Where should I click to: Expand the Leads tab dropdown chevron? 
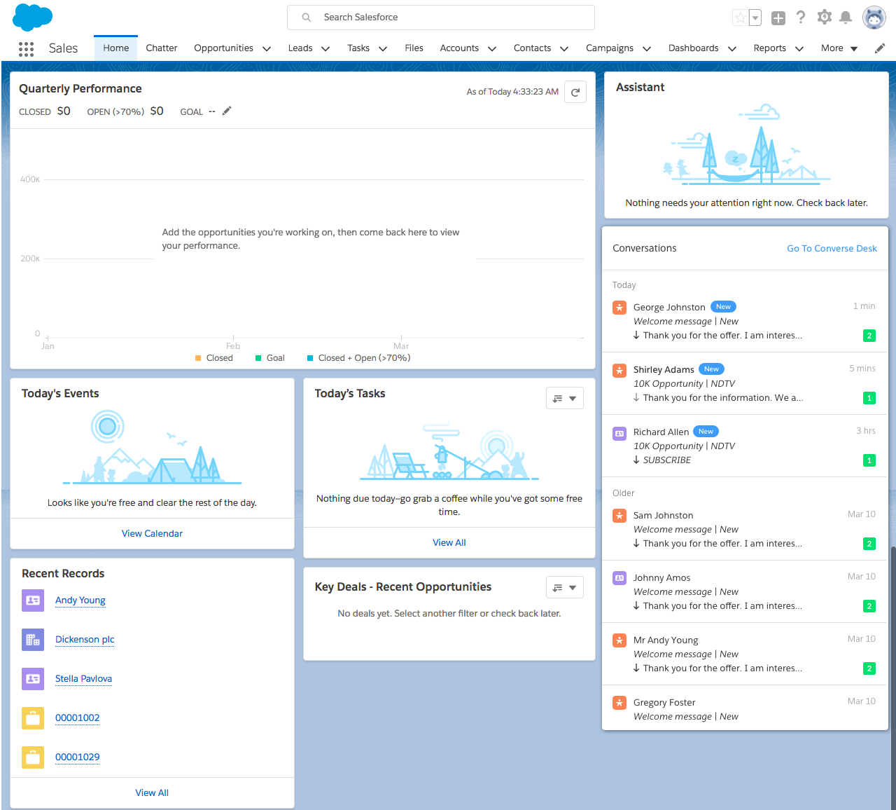click(325, 49)
